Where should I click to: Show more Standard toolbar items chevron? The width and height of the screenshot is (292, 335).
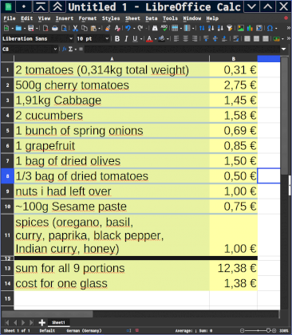point(289,28)
